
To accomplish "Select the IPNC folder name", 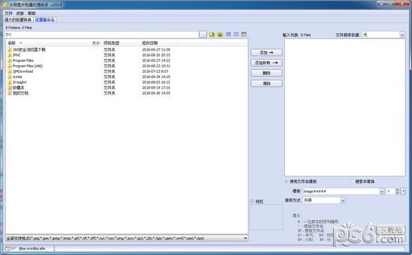I will click(x=16, y=55).
